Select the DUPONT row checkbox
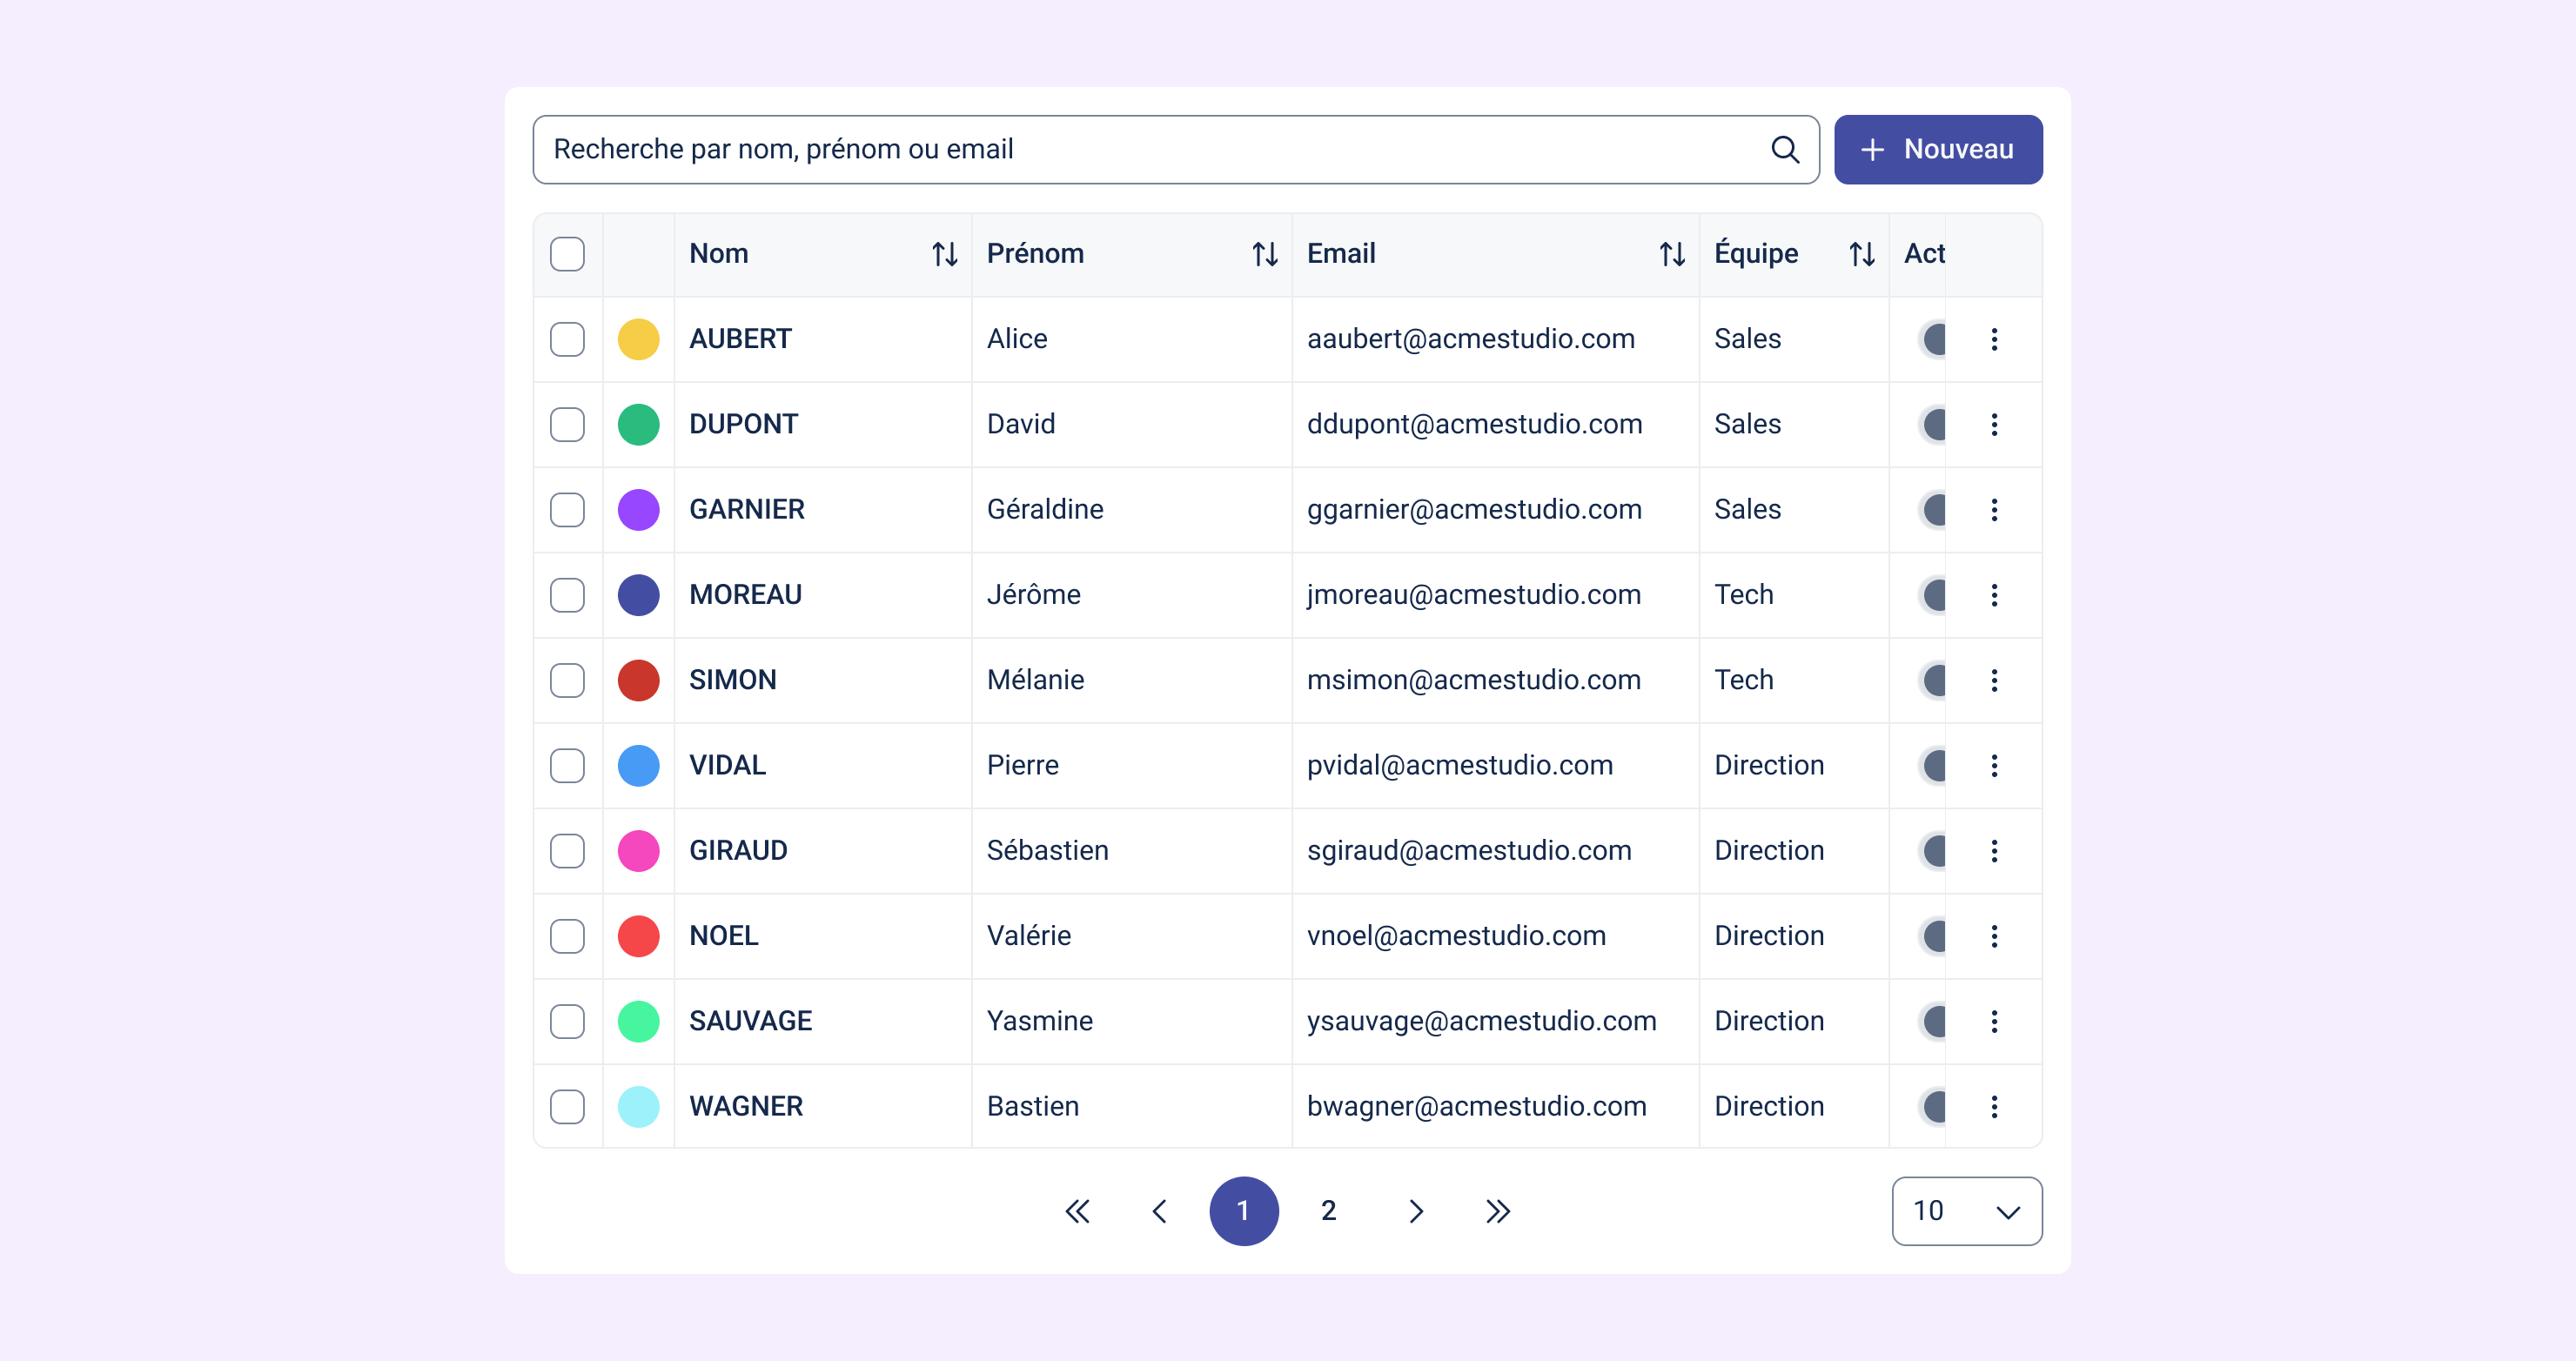Image resolution: width=2576 pixels, height=1361 pixels. pos(567,424)
